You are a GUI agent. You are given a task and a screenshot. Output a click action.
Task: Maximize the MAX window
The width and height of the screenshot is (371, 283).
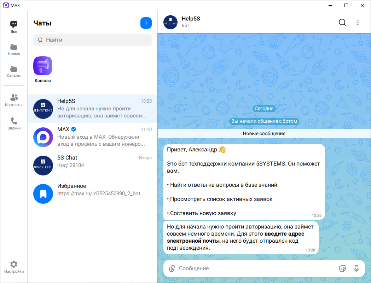tap(346, 5)
